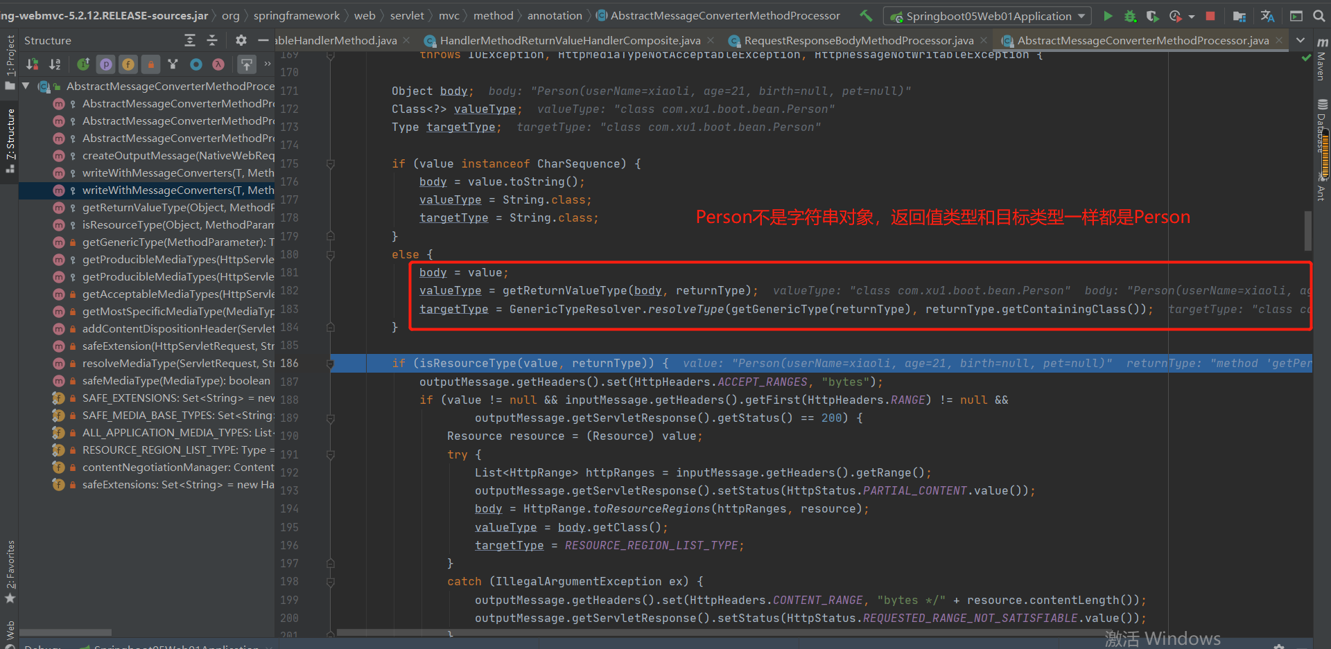This screenshot has height=649, width=1331.
Task: Toggle Show Inherited members
Action: [x=83, y=64]
